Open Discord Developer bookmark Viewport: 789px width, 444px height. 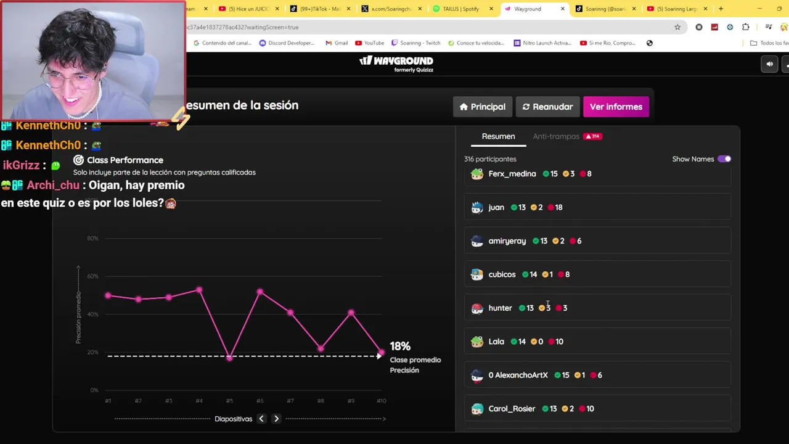[287, 43]
